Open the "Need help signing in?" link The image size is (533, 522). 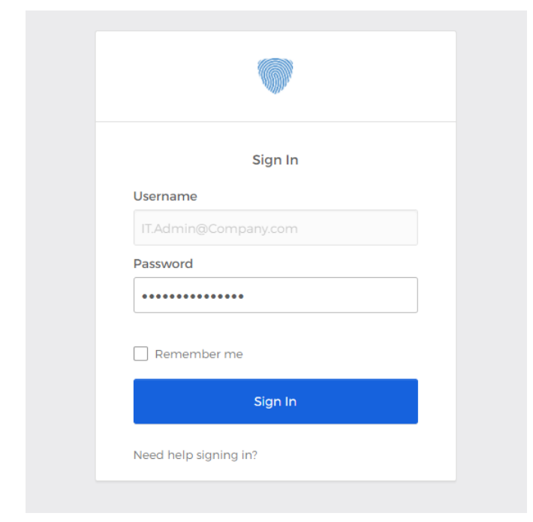(x=195, y=454)
